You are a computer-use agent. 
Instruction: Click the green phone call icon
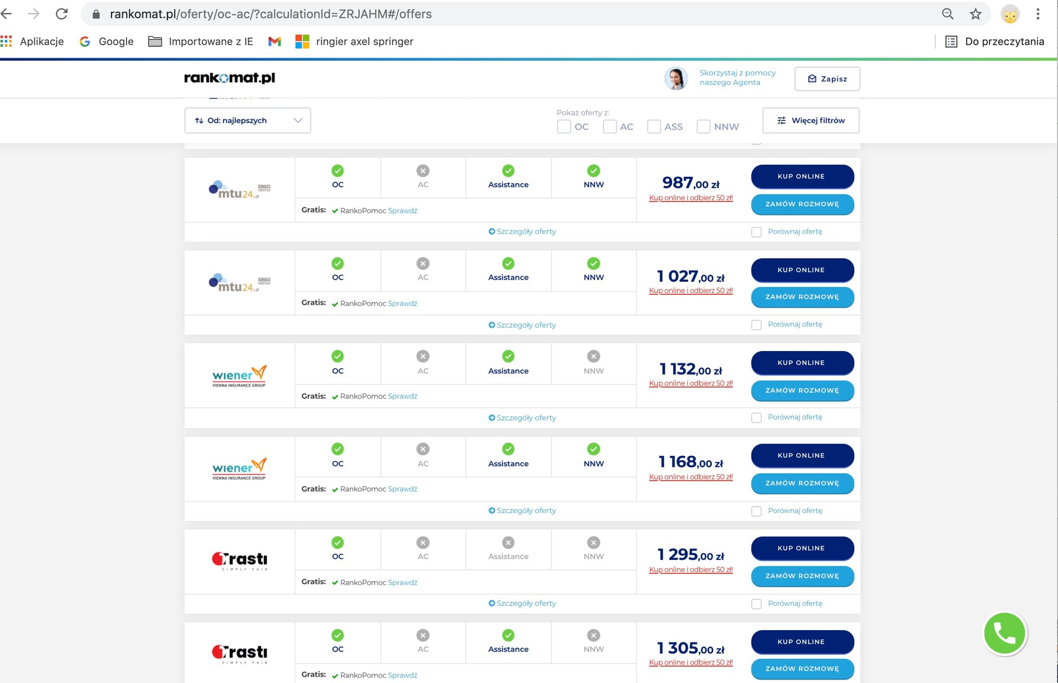click(x=1005, y=633)
